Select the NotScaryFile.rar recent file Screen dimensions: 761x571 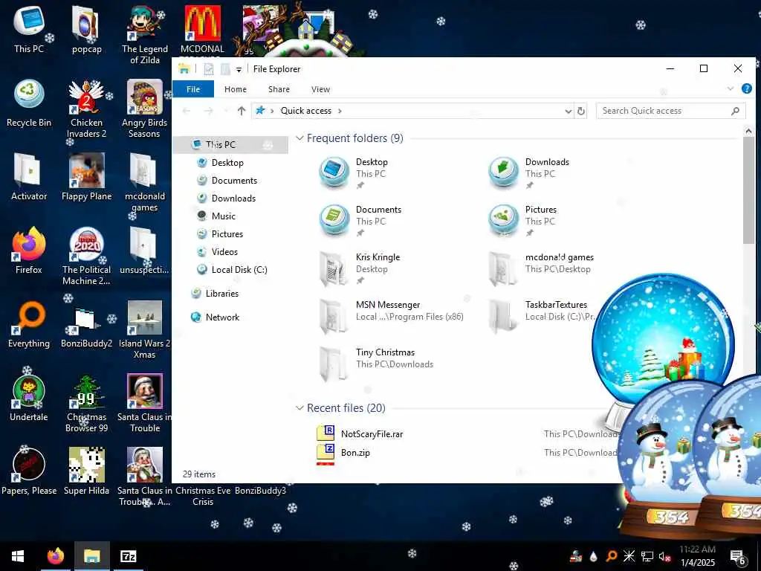click(x=372, y=434)
